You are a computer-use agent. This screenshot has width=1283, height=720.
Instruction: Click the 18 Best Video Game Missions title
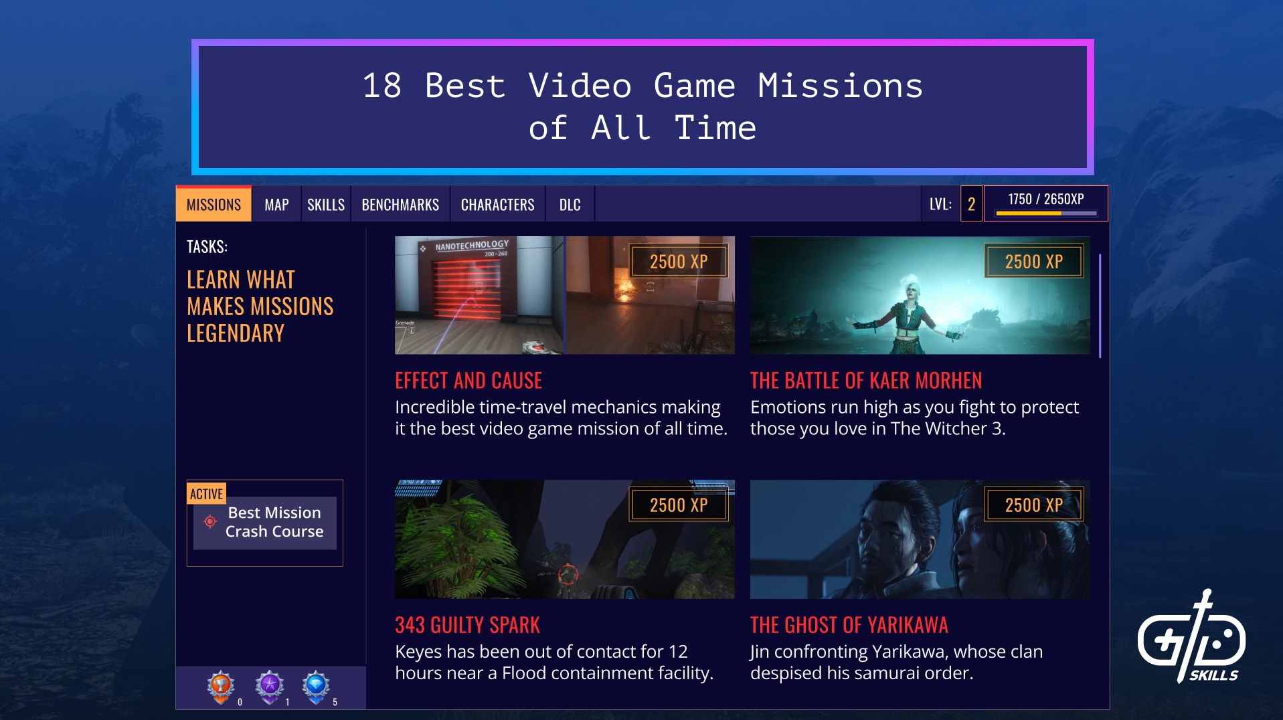coord(643,106)
